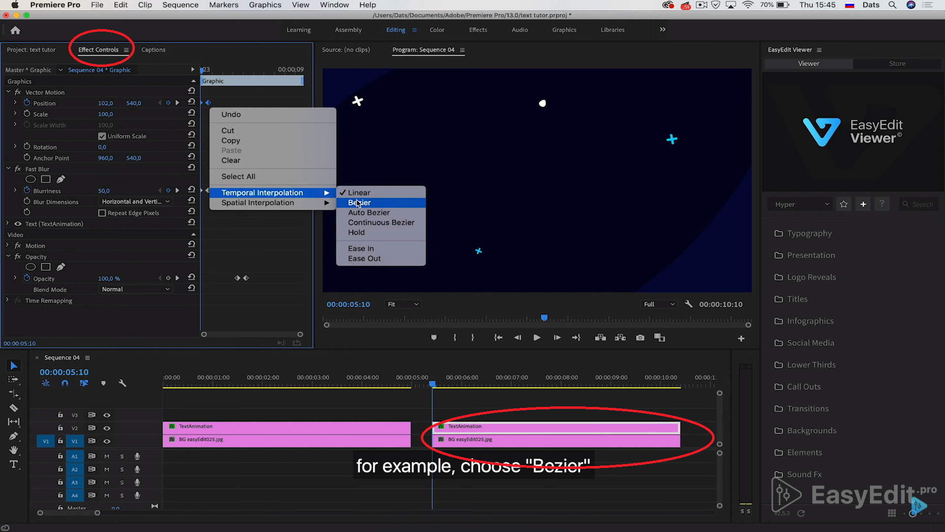Create ellipse mask under Fast Blur
945x532 pixels.
click(31, 179)
